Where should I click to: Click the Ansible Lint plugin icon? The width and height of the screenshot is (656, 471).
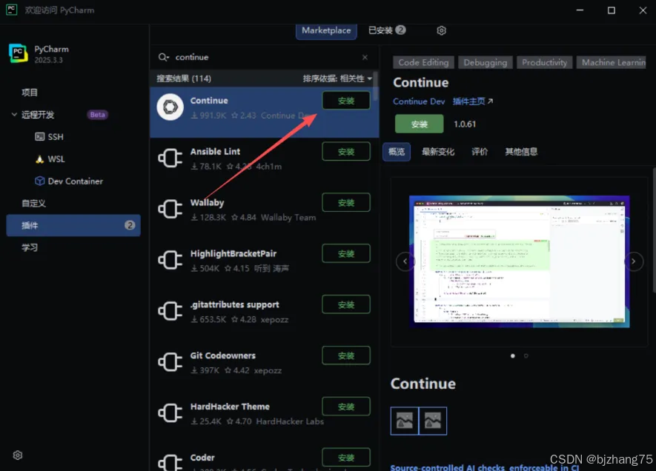click(170, 158)
